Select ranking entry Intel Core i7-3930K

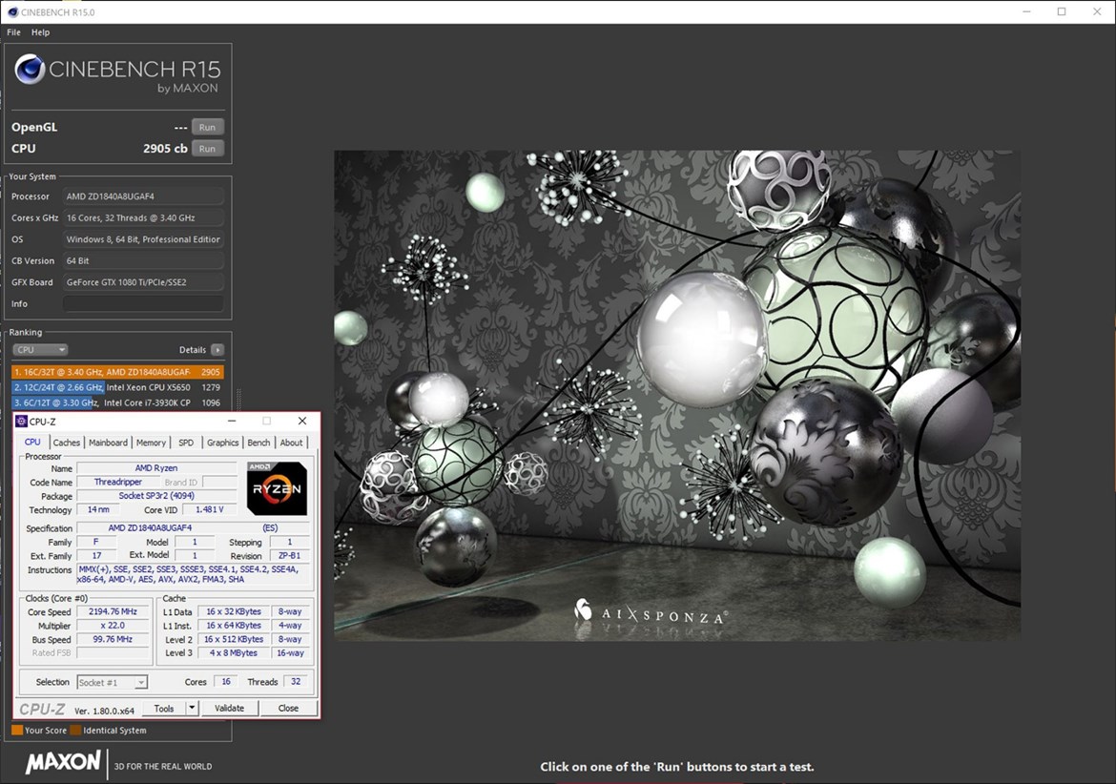117,402
